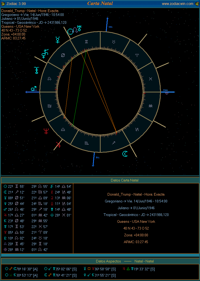This screenshot has width=200, height=281.
Task: Click house cusp '24º 18'' in Scorpio
Action: click(x=40, y=204)
